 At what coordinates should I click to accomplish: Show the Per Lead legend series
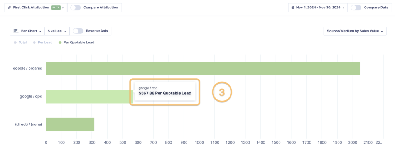43,42
